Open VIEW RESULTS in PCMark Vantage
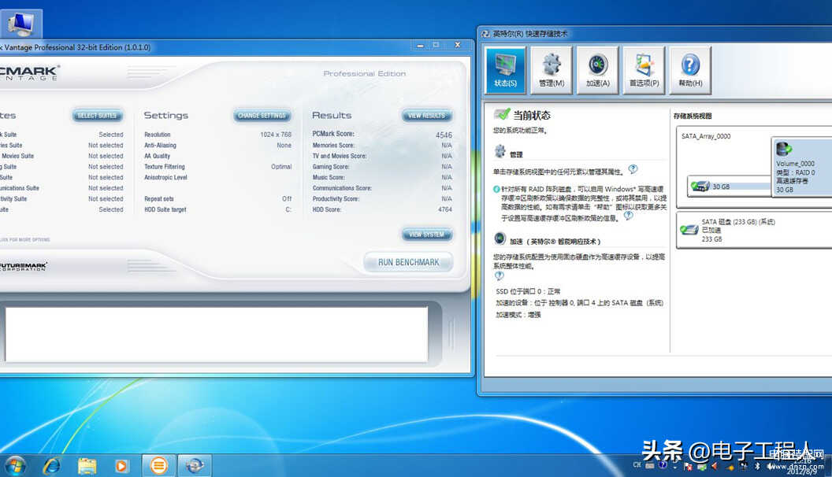 point(427,116)
